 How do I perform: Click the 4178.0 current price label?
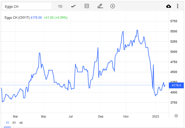(176, 85)
